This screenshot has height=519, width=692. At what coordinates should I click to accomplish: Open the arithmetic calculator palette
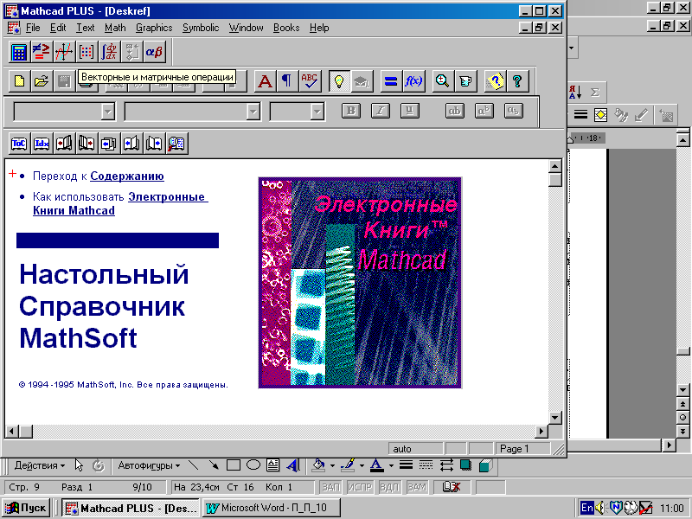(x=19, y=52)
